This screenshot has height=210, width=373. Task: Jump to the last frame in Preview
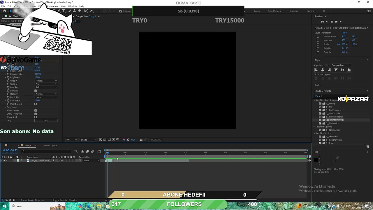point(341,22)
